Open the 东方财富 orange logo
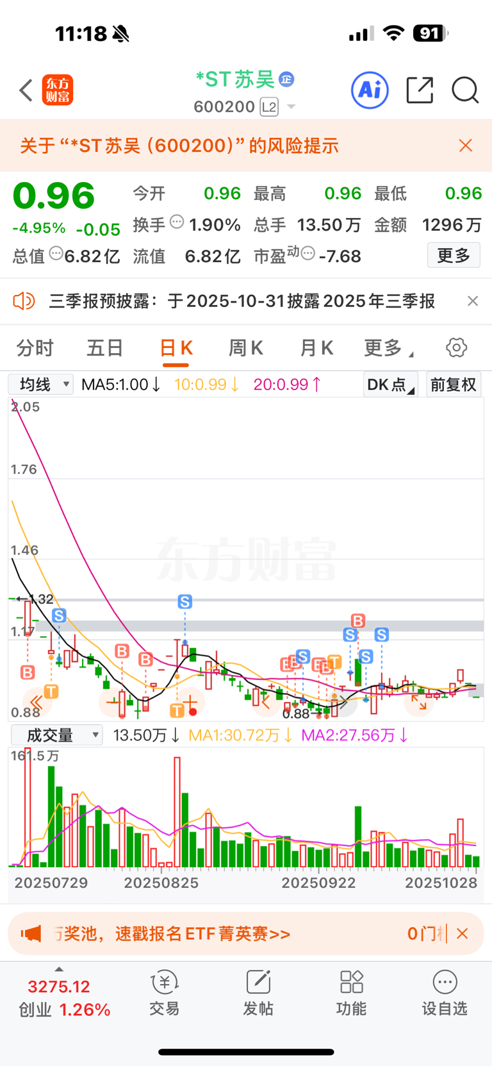Viewport: 492px width, 1066px height. [x=58, y=90]
